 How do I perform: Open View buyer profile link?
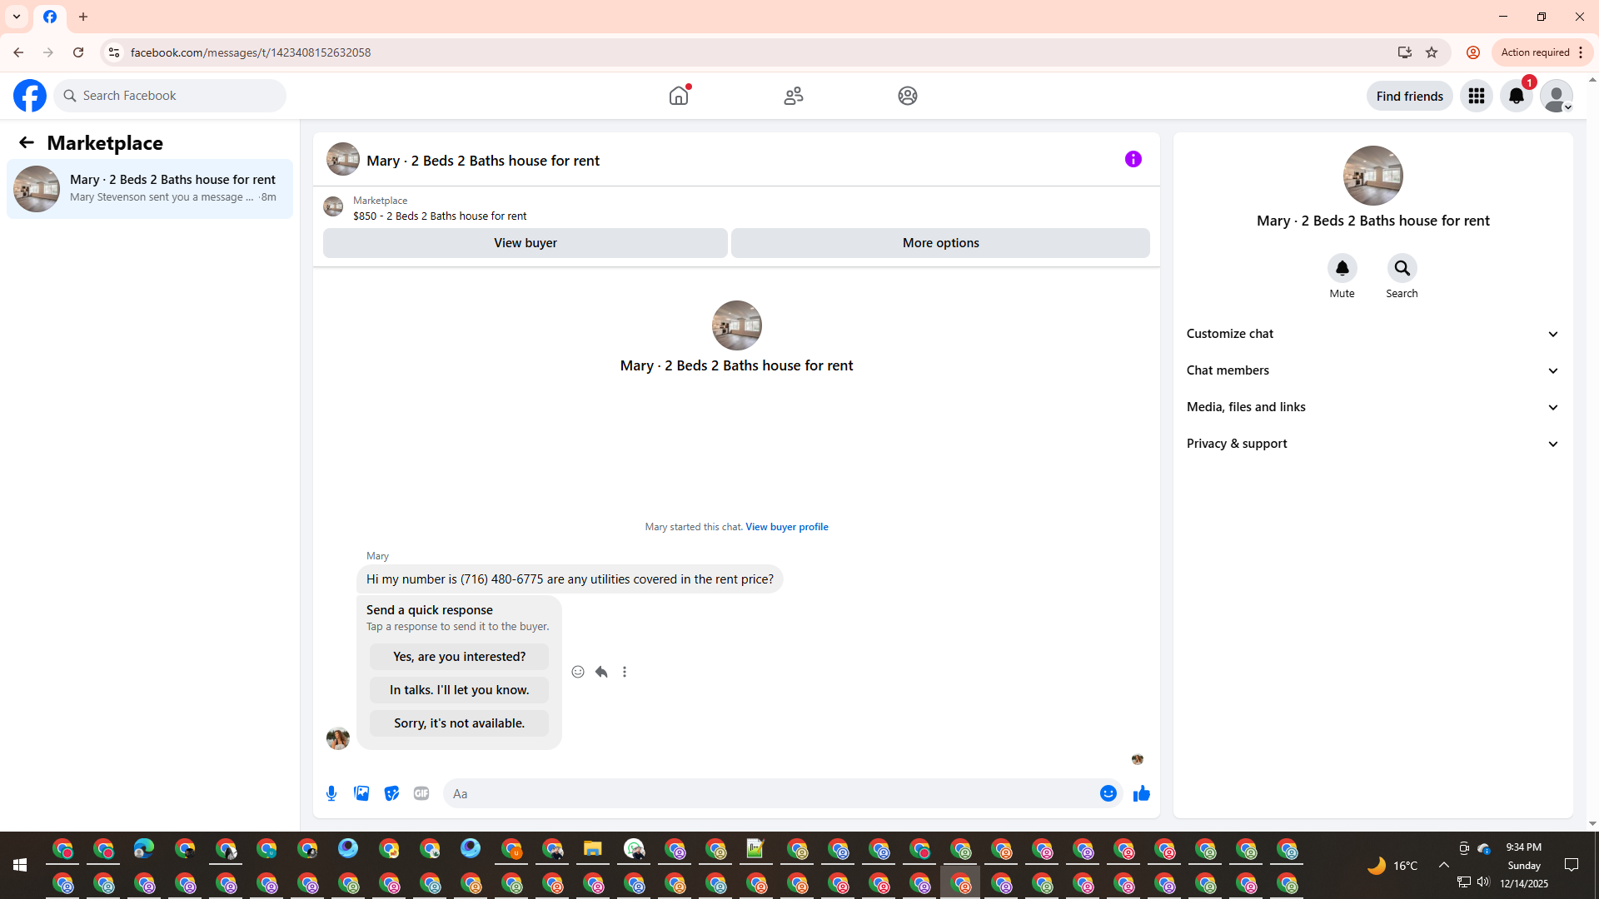[x=786, y=527]
